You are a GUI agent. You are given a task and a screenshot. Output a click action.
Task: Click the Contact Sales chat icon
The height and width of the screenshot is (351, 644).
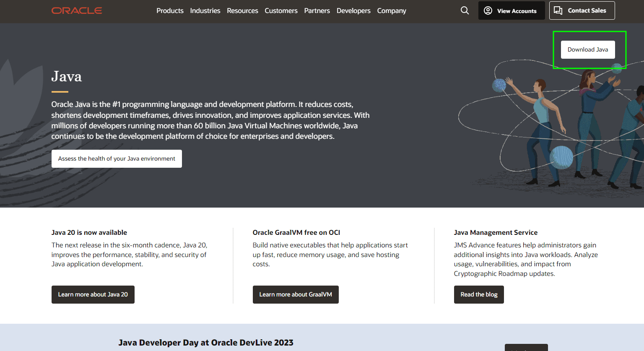point(558,10)
